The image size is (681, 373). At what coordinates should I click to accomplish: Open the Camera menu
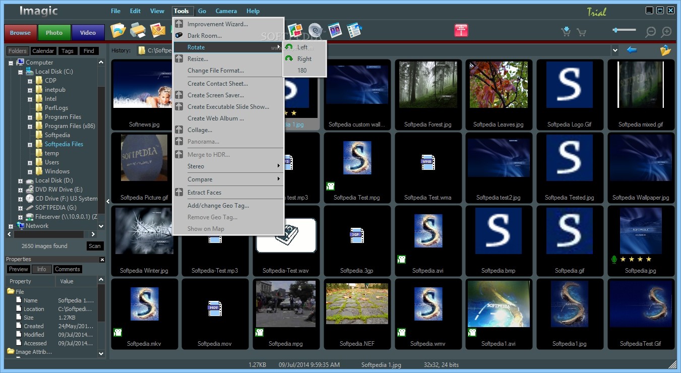(x=226, y=11)
